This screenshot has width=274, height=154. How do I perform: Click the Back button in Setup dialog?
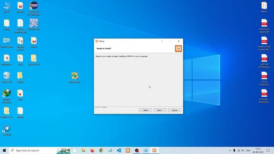point(145,110)
